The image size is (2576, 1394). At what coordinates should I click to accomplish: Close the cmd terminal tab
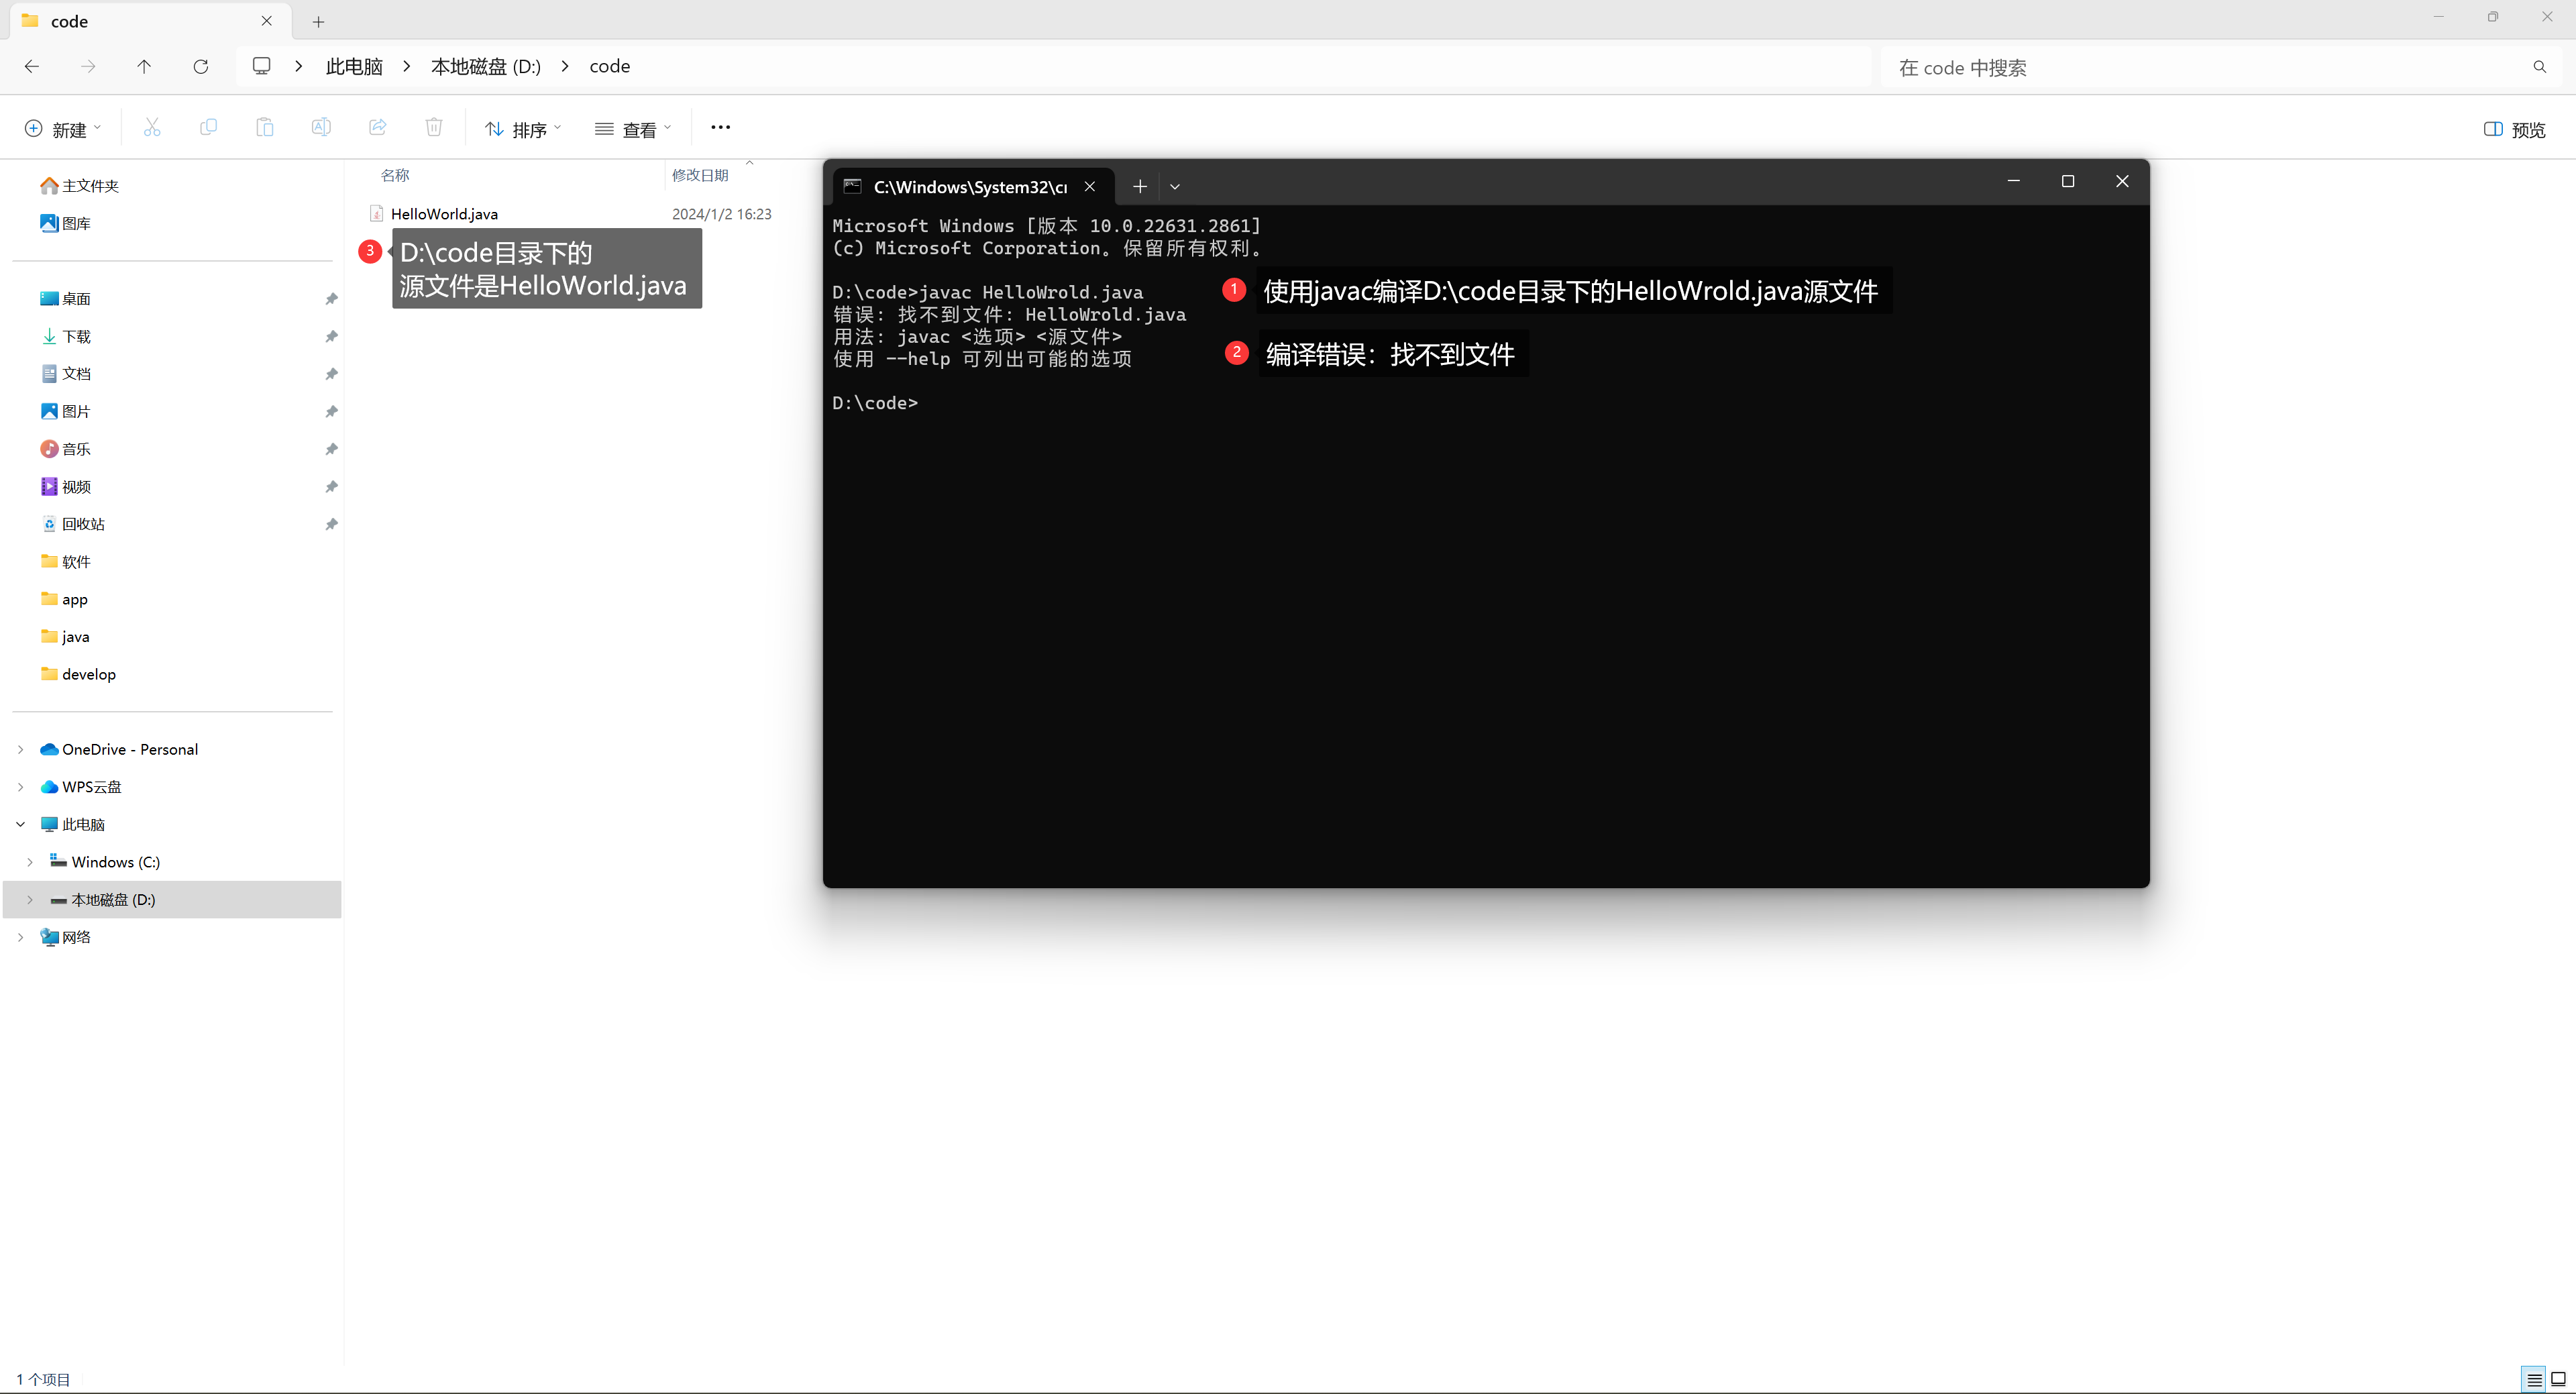coord(1090,186)
